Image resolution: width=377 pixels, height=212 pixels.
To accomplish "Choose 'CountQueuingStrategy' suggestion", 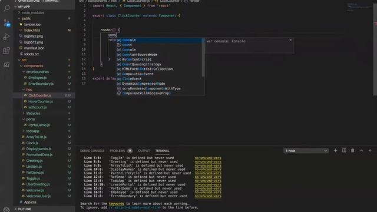I will (x=159, y=64).
